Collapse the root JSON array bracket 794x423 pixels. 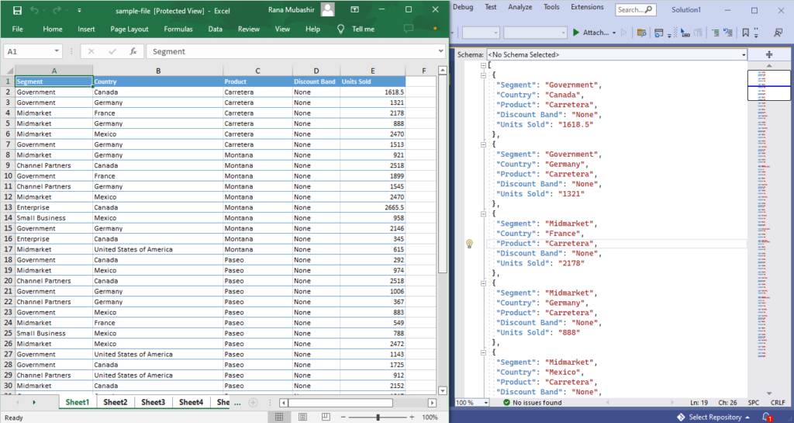483,65
